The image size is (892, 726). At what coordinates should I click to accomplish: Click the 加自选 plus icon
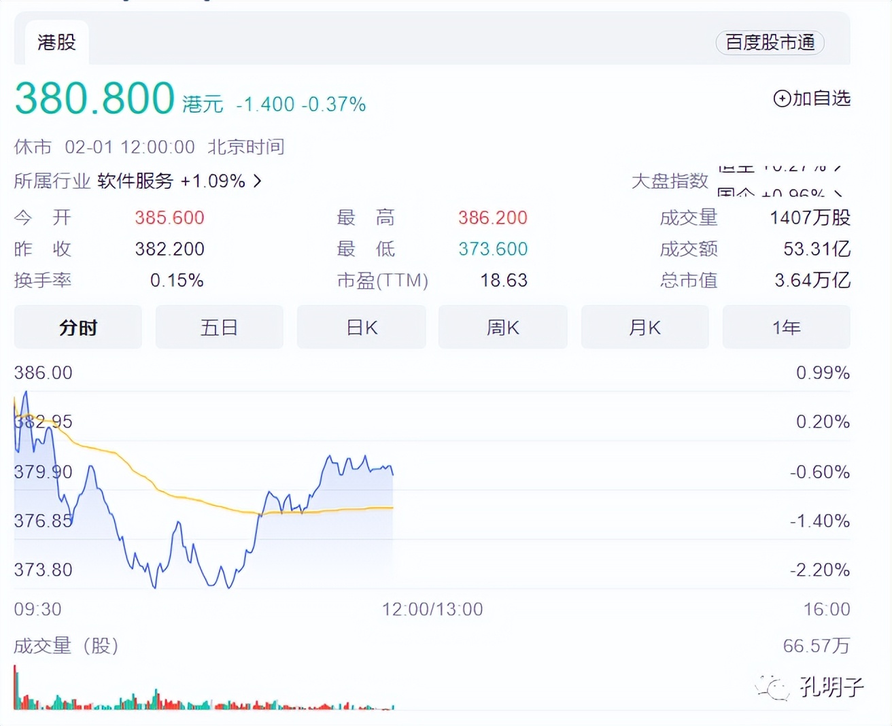click(x=780, y=98)
